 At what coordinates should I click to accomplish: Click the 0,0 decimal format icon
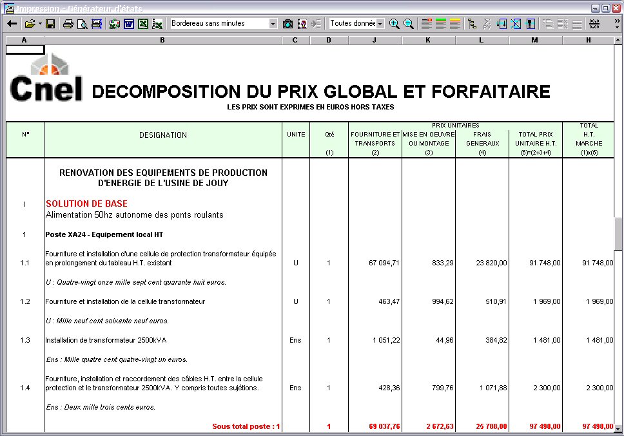[594, 24]
